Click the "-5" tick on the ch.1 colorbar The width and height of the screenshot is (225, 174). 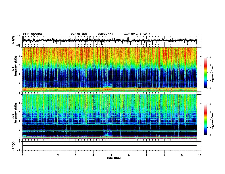click(210, 73)
